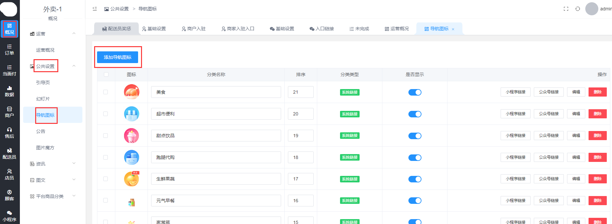
Task: Click the 添加导航图标 button
Action: (x=118, y=57)
